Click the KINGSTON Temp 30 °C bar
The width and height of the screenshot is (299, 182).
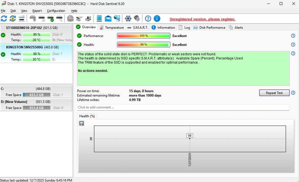click(x=36, y=59)
